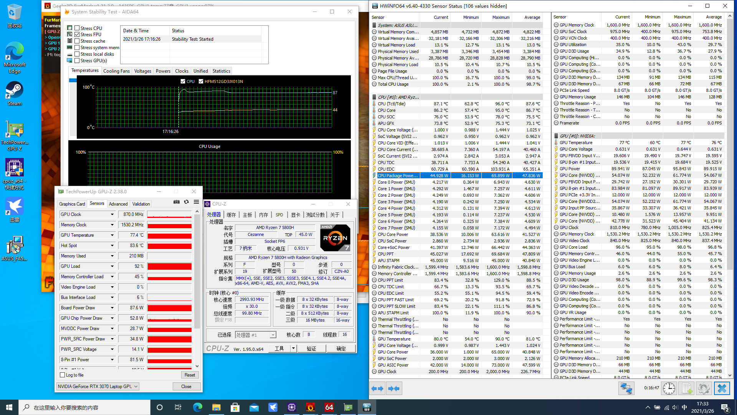Click HWiNFO network remote monitors icon
Viewport: 737px width, 415px height.
tap(626, 388)
